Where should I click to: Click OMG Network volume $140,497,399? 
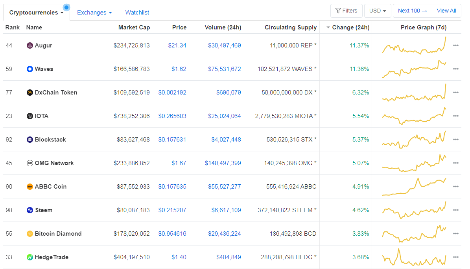click(x=223, y=163)
